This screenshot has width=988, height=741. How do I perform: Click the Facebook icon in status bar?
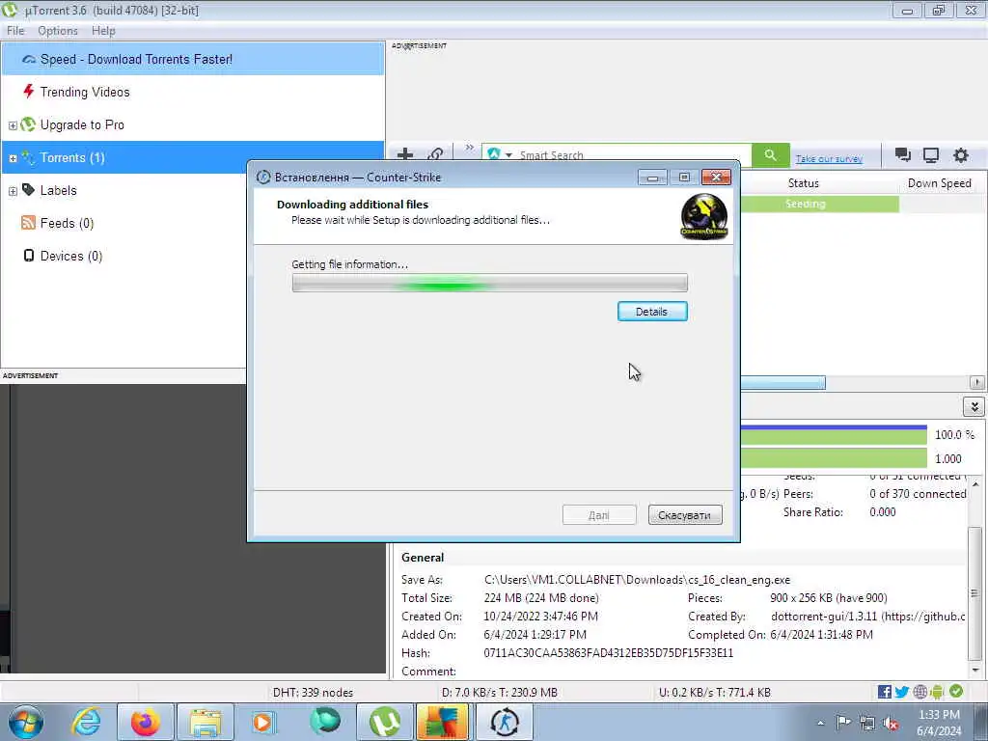[x=885, y=692]
